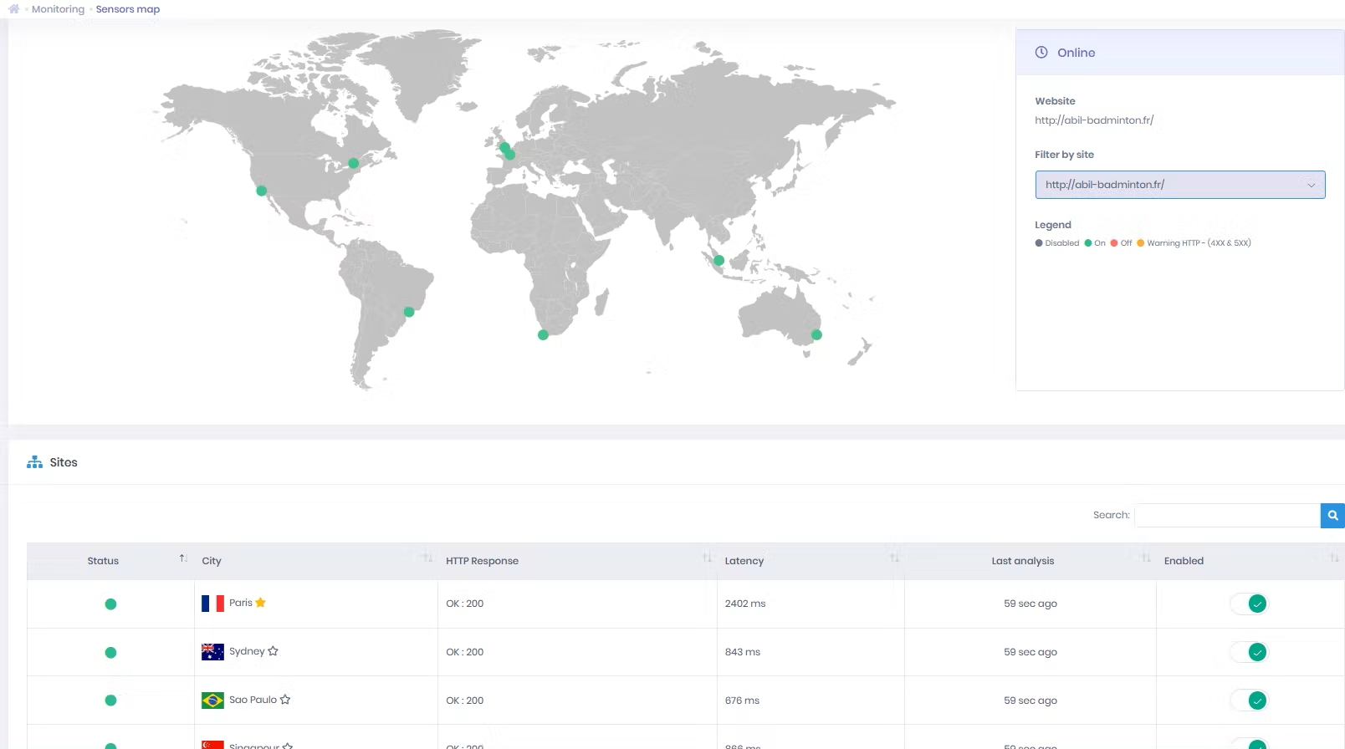Toggle the Sydney sensor enabled switch
The image size is (1345, 749).
(x=1250, y=652)
